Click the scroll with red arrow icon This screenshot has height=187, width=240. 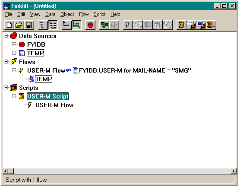pyautogui.click(x=211, y=25)
